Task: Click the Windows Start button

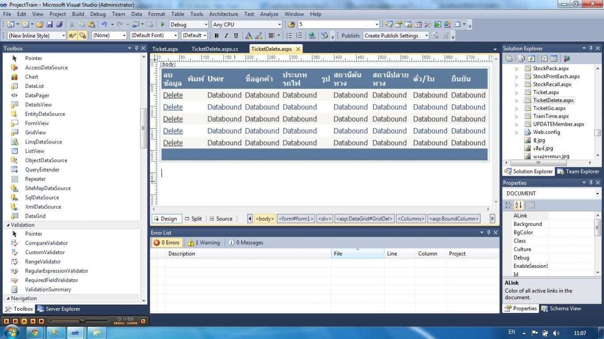Action: 11,332
